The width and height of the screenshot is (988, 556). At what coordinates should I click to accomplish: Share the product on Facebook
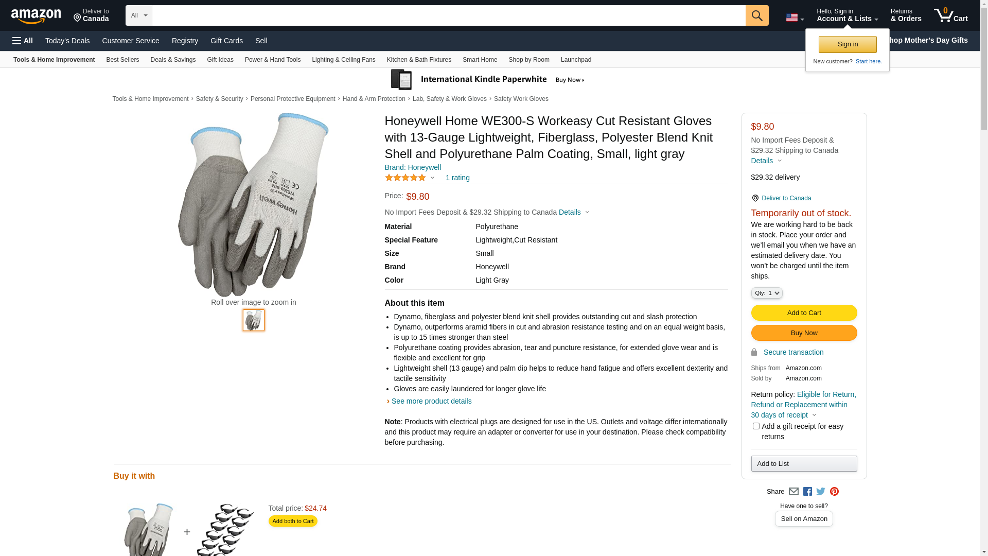[807, 492]
